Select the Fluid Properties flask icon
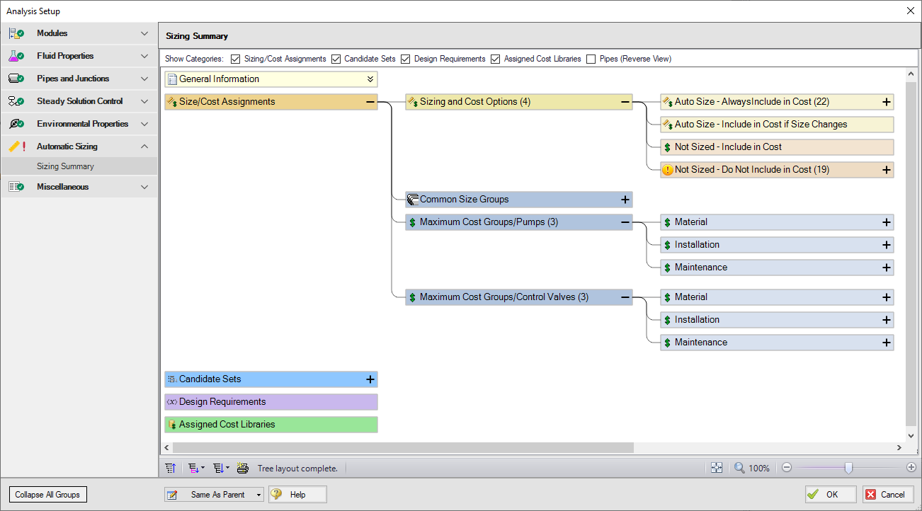 (x=16, y=56)
